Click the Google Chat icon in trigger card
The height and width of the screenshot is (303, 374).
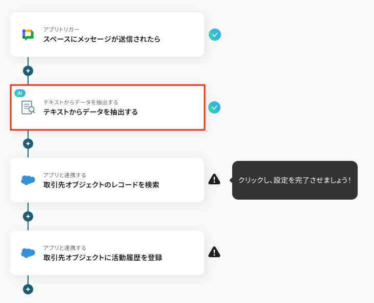[x=28, y=35]
